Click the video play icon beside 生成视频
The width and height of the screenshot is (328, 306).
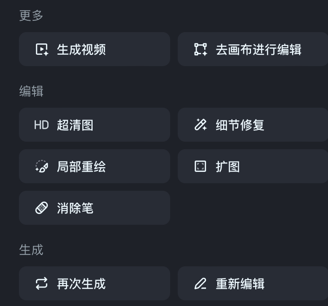(42, 50)
